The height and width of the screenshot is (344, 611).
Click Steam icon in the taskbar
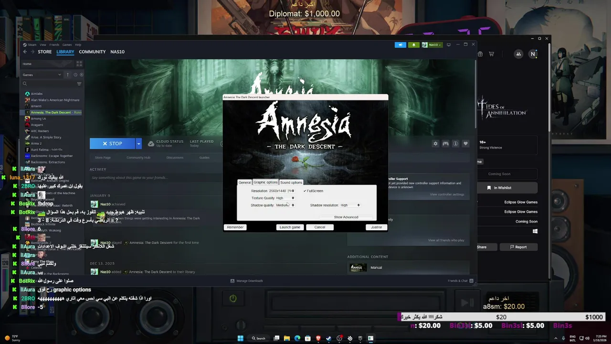329,338
